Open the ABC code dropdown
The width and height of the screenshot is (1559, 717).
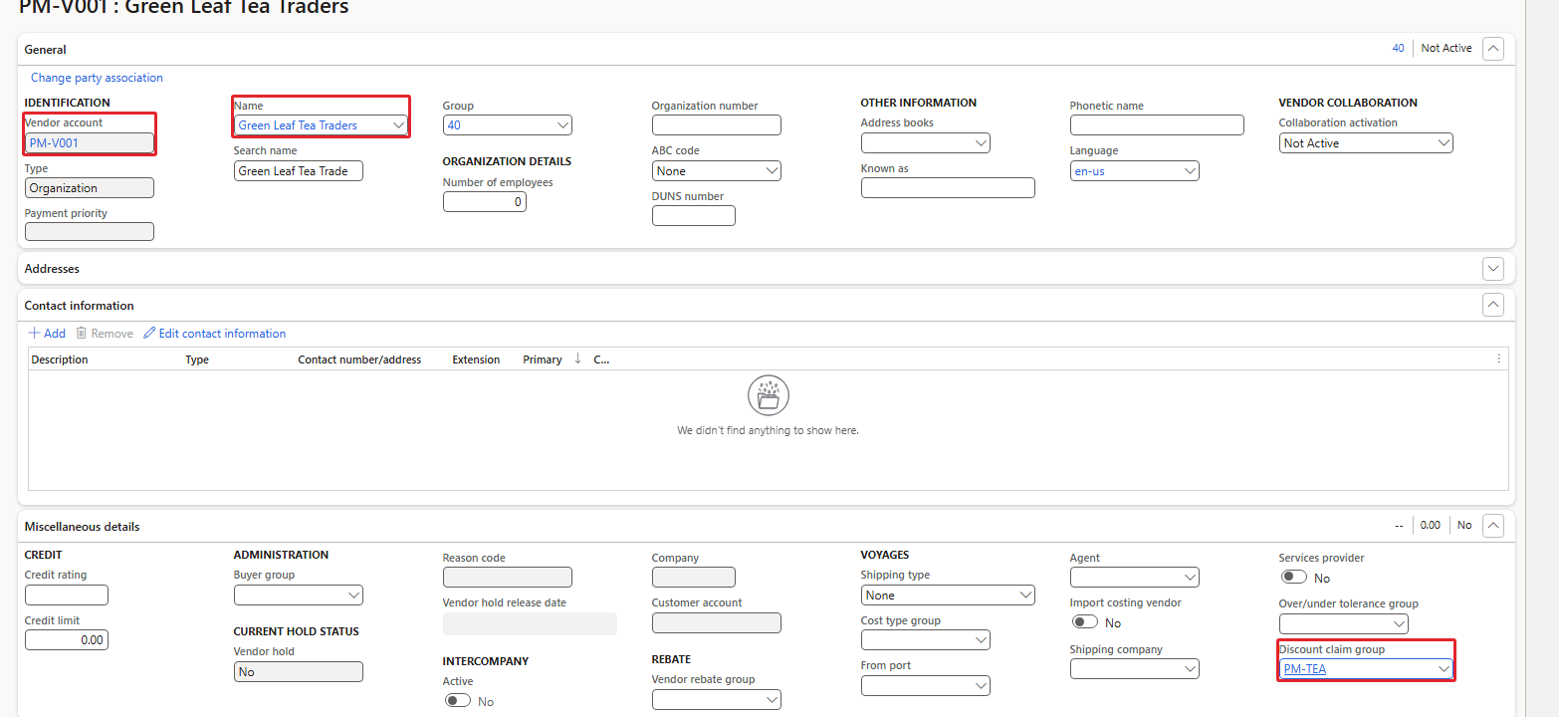773,171
